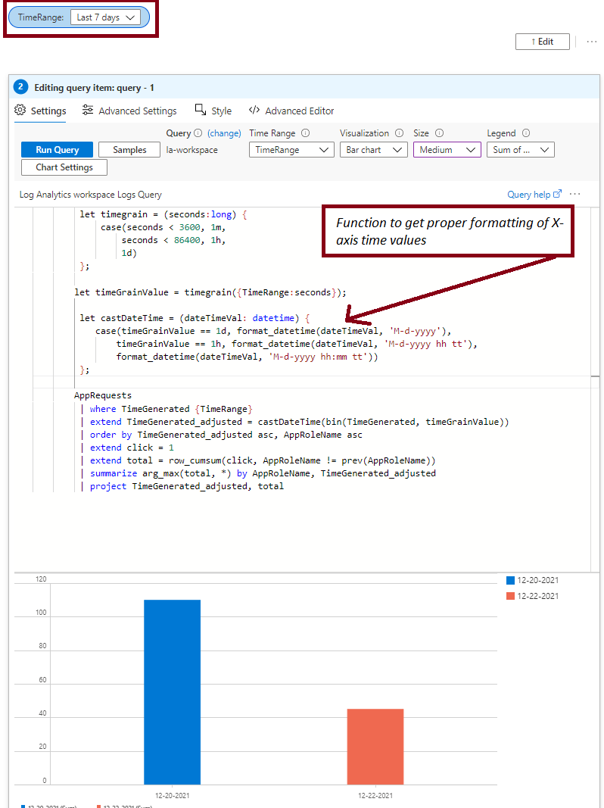Click the orange 12-22-2021 legend swatch

click(510, 596)
